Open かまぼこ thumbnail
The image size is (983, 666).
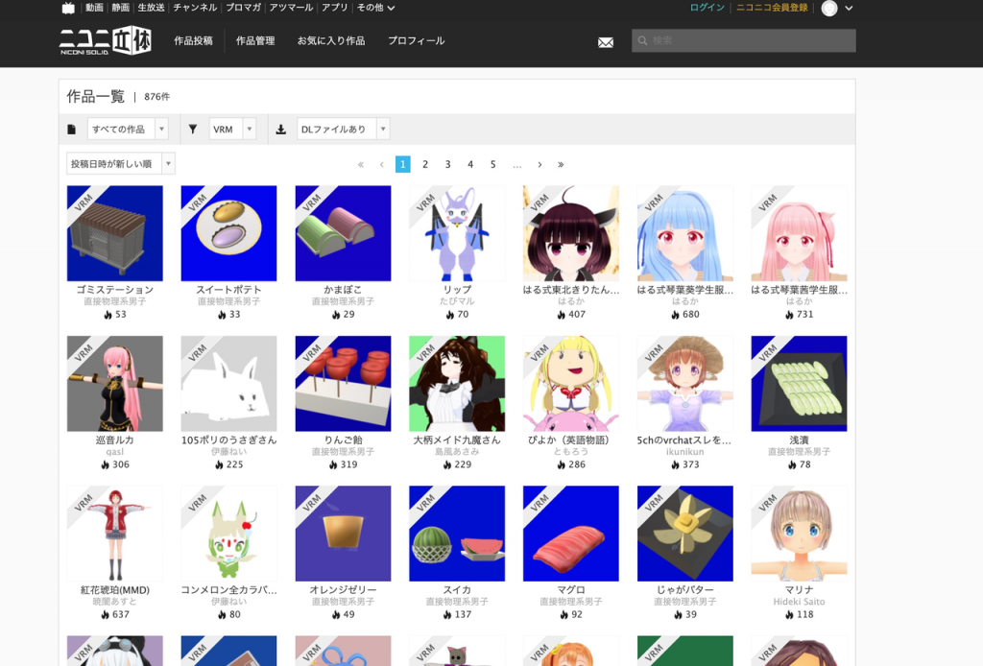(x=343, y=233)
